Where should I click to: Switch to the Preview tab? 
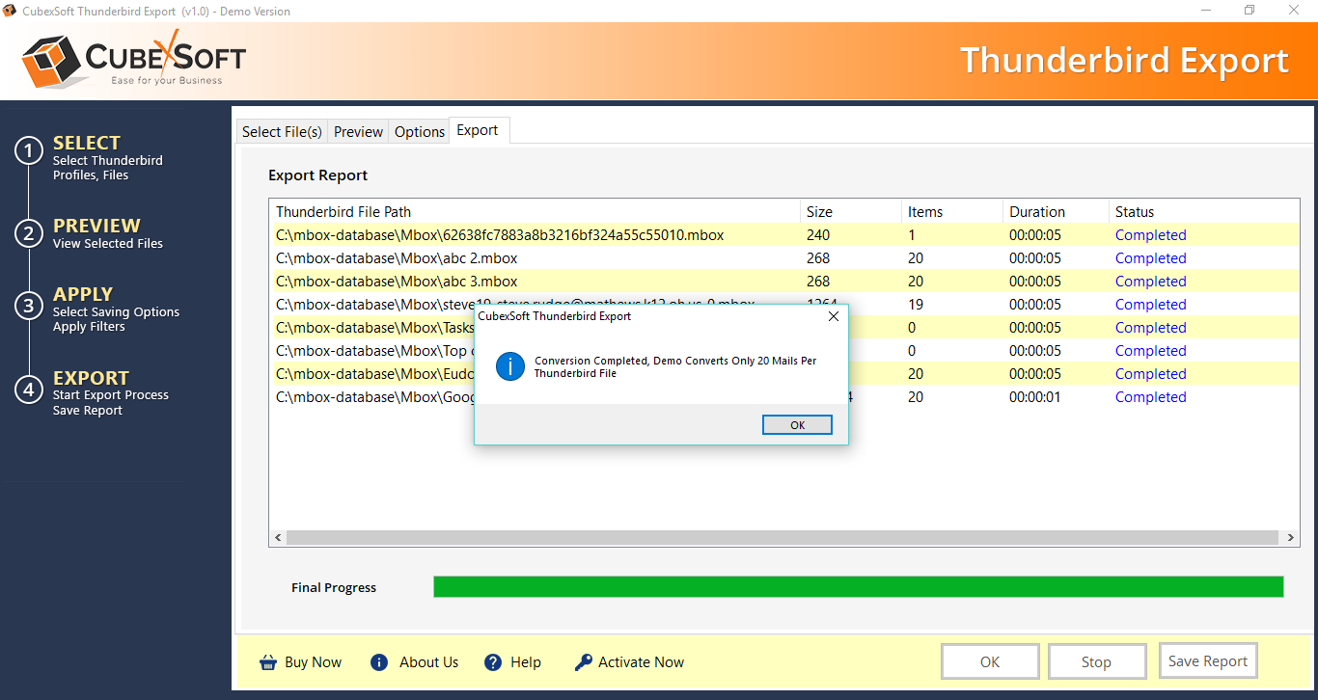(x=358, y=132)
